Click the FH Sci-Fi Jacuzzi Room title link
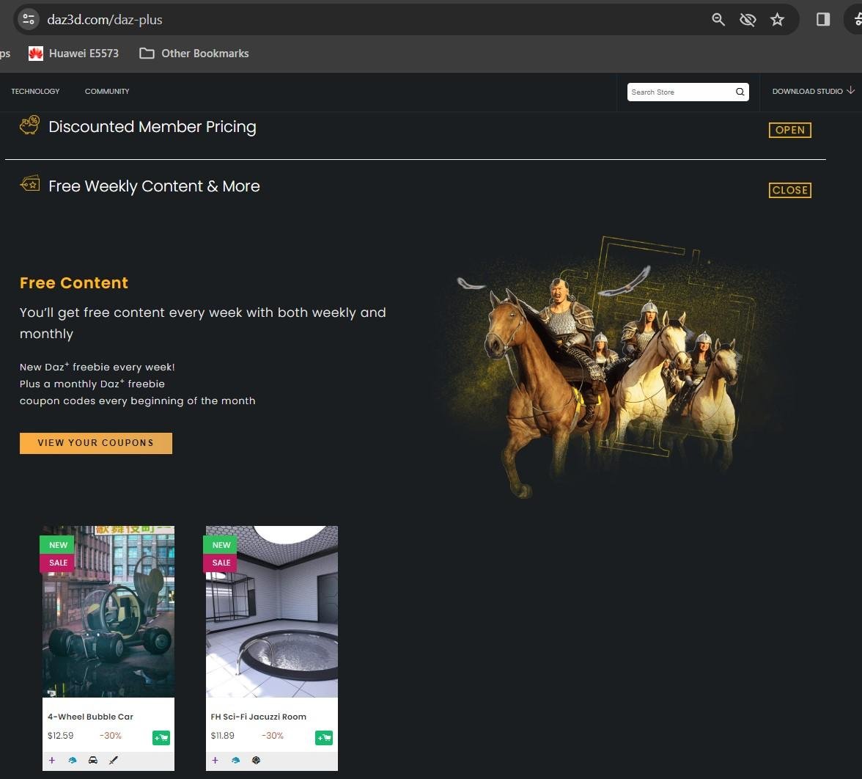 point(258,717)
